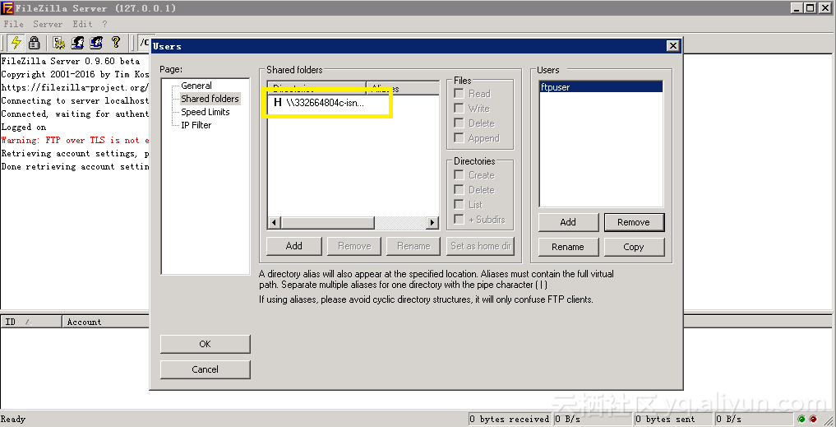Enable the Read files checkbox
The width and height of the screenshot is (836, 427).
tap(459, 94)
